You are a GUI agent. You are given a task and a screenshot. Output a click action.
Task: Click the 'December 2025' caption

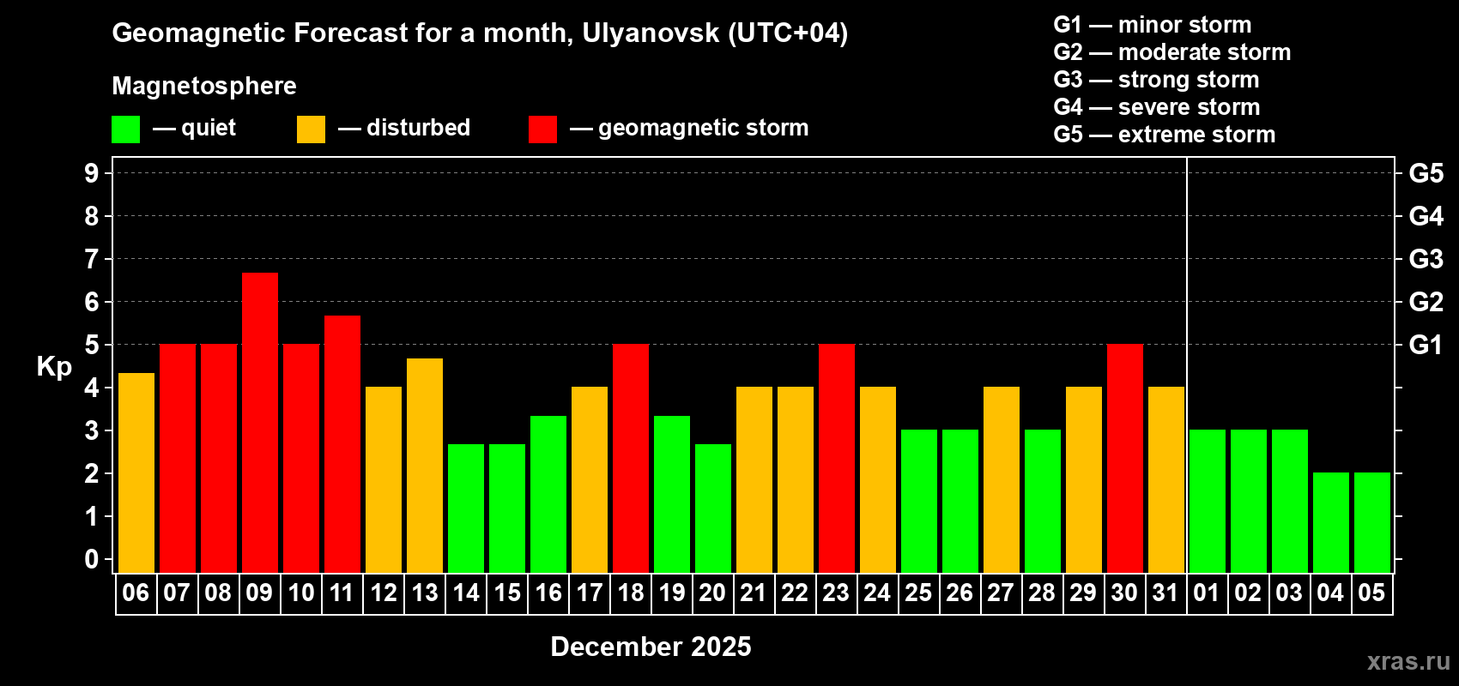(x=651, y=647)
